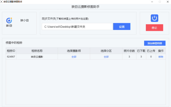This screenshot has width=171, height=107.
Task: Click the username 映小目
Action: [25, 20]
